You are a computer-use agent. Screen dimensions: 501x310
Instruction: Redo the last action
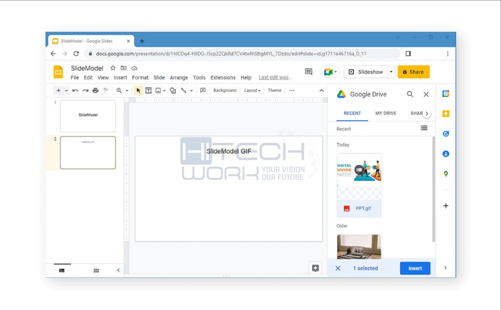(85, 90)
